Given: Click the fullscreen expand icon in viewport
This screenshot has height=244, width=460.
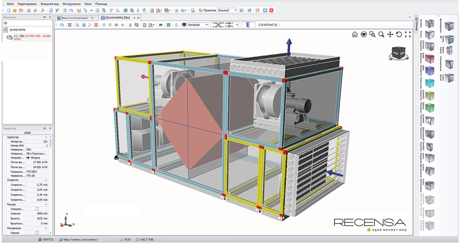Looking at the screenshot, I should [408, 34].
